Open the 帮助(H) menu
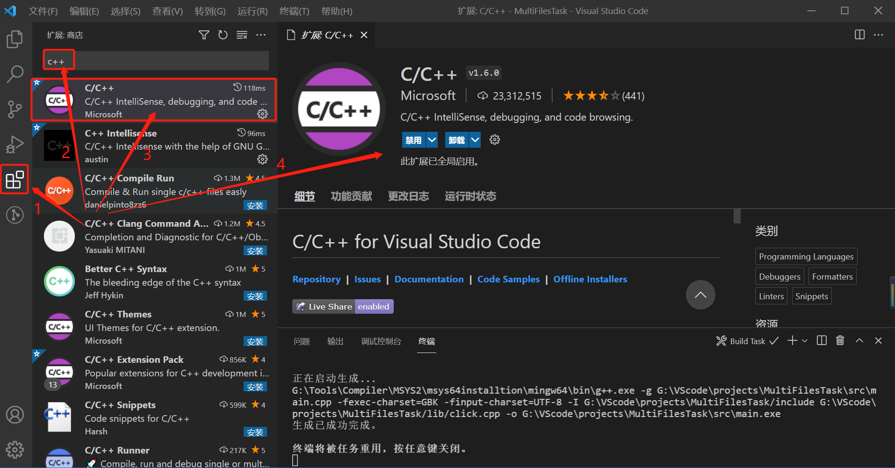 tap(337, 11)
